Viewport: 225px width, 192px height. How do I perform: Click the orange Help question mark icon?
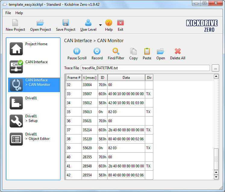click(x=109, y=23)
